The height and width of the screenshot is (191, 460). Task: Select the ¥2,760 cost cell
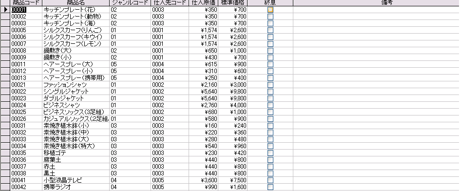tap(203, 105)
